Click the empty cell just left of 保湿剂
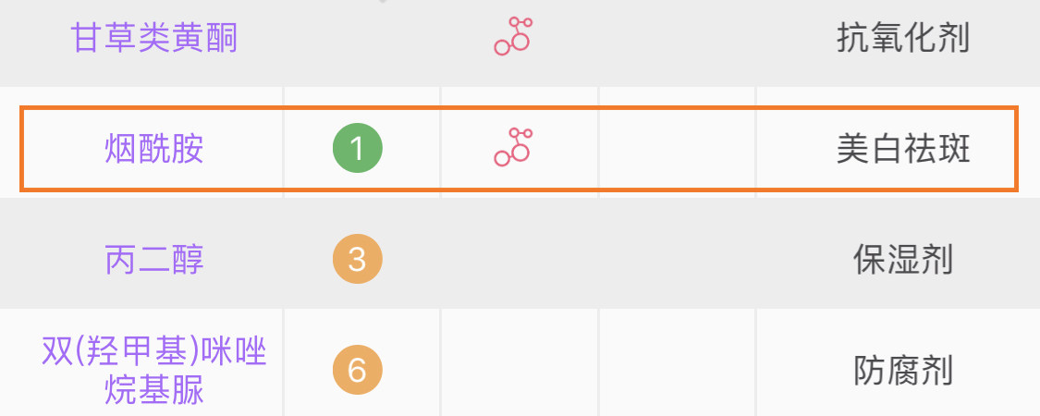 (678, 252)
